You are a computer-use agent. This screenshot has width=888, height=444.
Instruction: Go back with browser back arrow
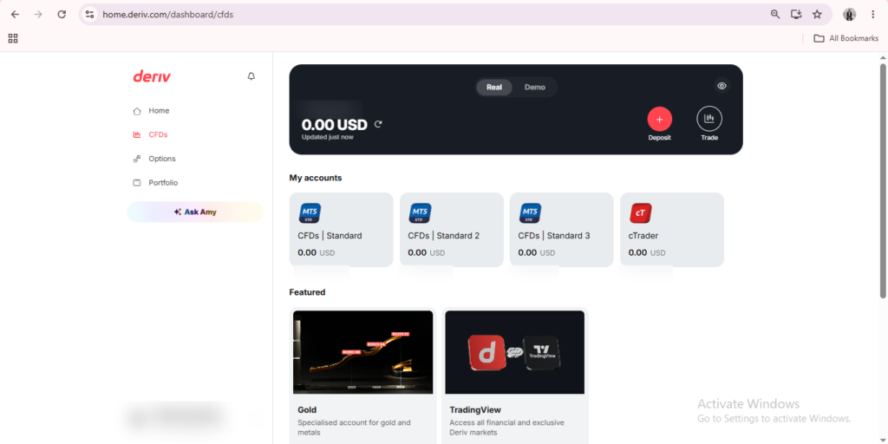(x=16, y=15)
